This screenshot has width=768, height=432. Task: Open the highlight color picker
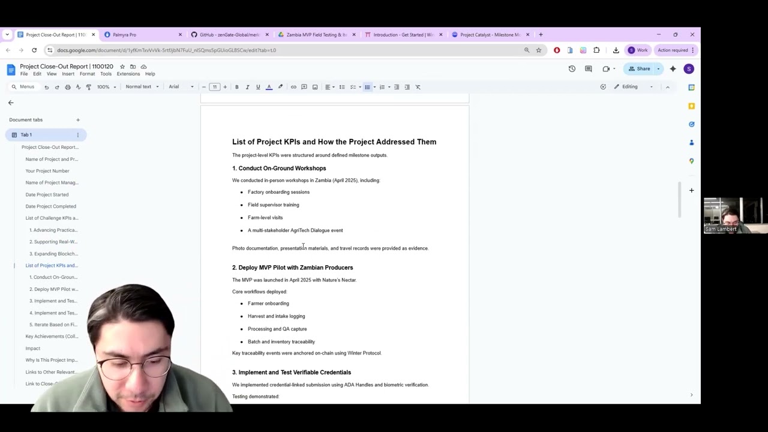280,87
